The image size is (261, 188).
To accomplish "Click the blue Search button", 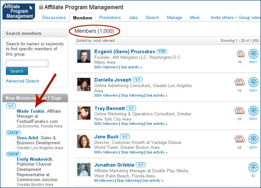I will (17, 71).
